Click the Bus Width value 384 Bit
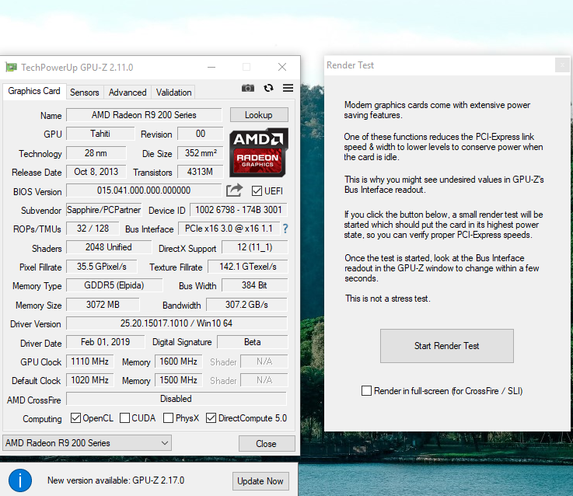 [255, 285]
